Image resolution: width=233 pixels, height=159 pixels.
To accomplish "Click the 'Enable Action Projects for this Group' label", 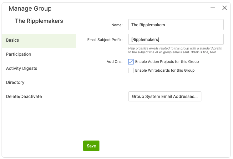I will point(167,62).
